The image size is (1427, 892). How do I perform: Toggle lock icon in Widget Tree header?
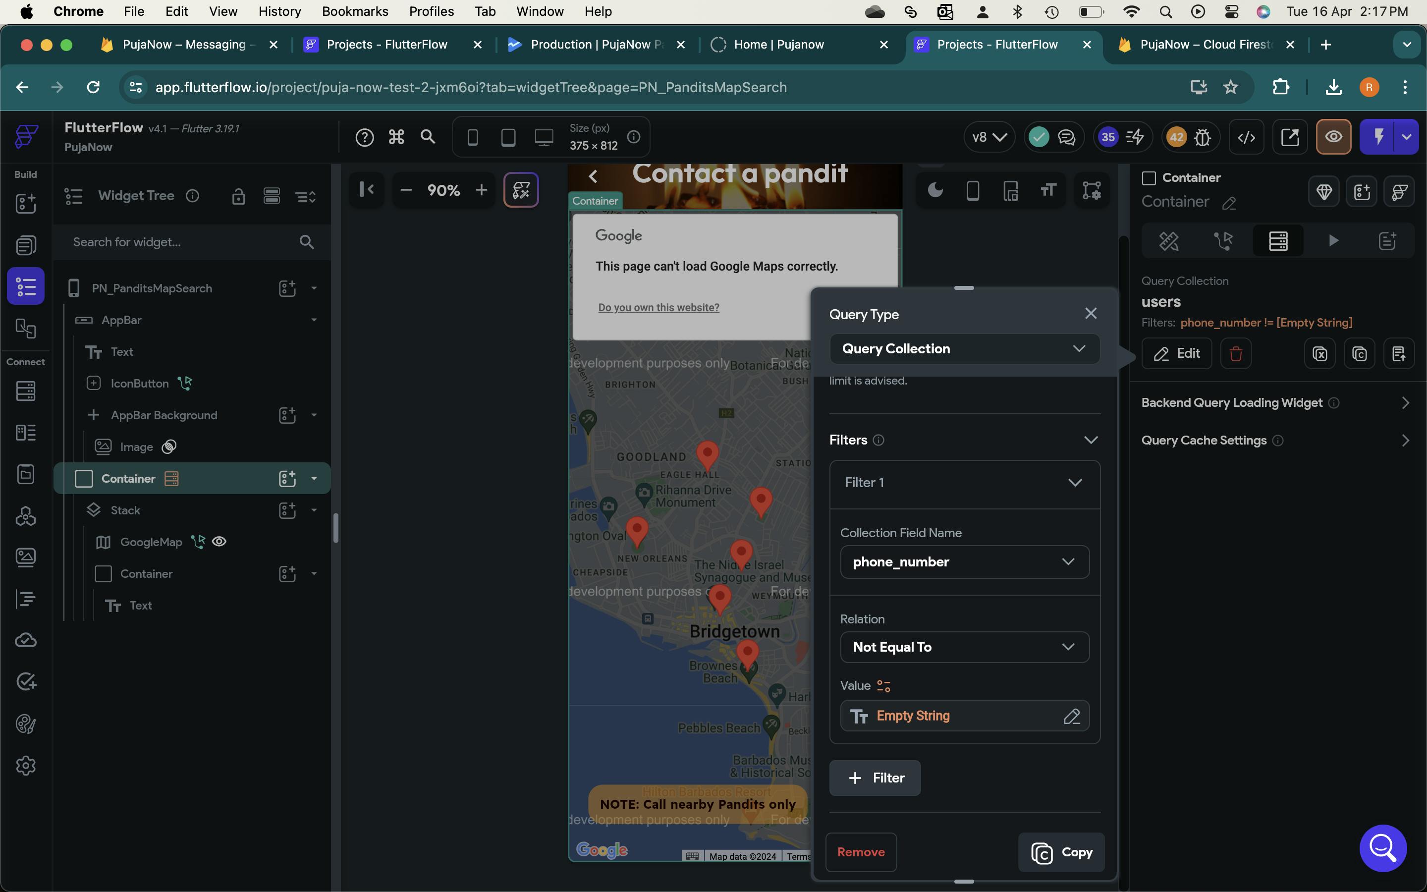[238, 196]
